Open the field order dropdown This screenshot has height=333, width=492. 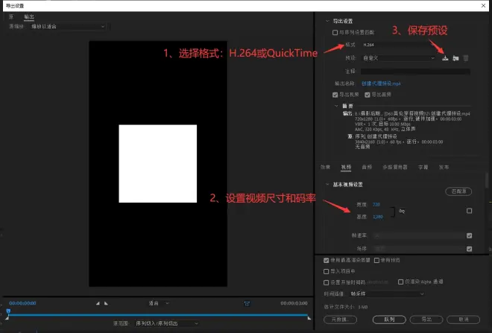pyautogui.click(x=419, y=249)
